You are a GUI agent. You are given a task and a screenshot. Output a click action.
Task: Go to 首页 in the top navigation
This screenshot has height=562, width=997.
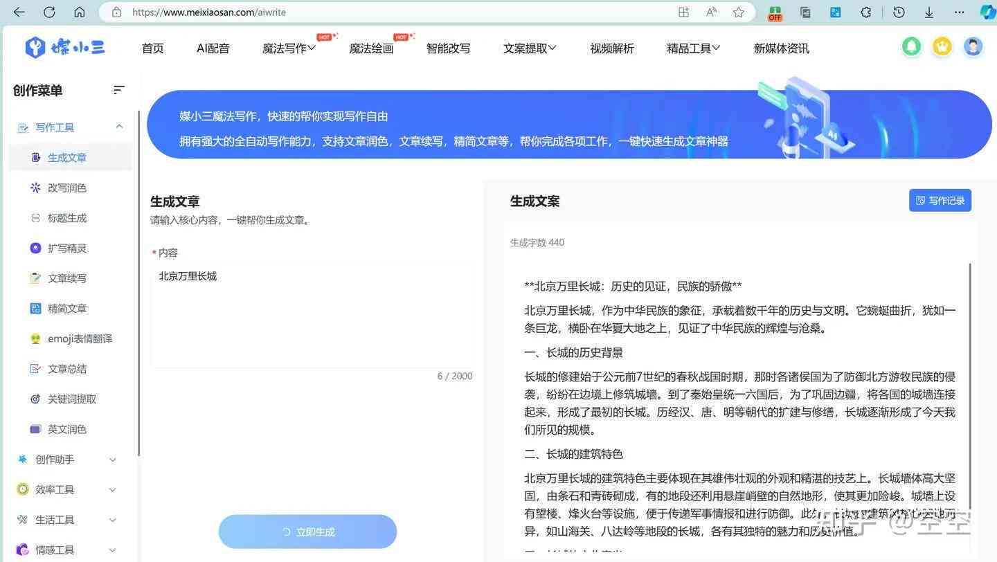(x=152, y=48)
